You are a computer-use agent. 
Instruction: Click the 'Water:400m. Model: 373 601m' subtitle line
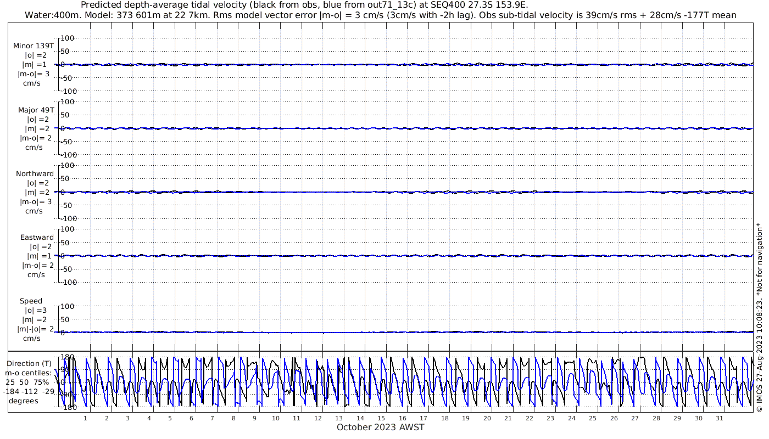pyautogui.click(x=381, y=15)
